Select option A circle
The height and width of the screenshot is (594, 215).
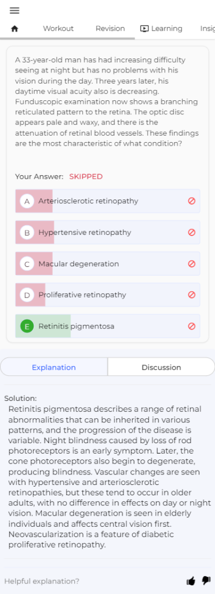pos(27,201)
